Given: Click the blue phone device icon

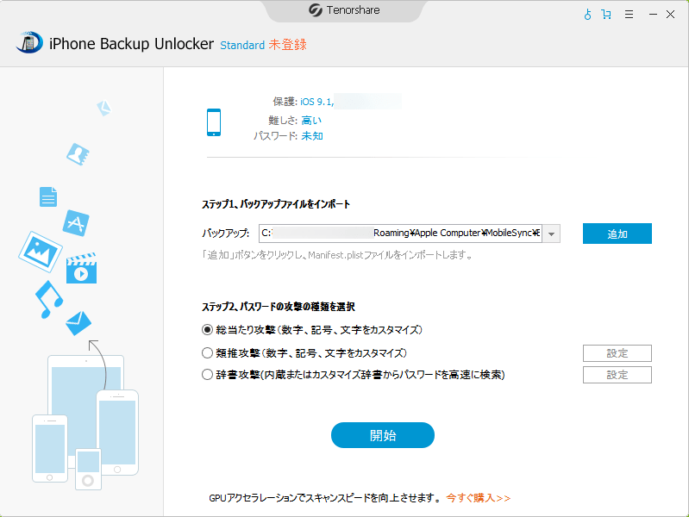Looking at the screenshot, I should click(x=214, y=122).
